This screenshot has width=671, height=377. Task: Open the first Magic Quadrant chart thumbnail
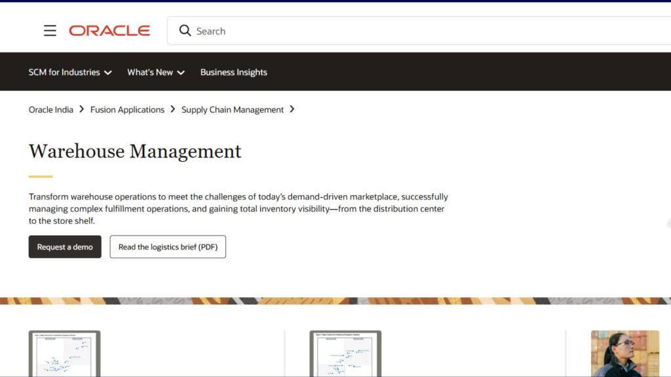[x=65, y=353]
